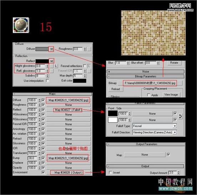The height and width of the screenshot is (195, 197).
Task: Click the Subdivs spinner arrows
Action: [47, 76]
